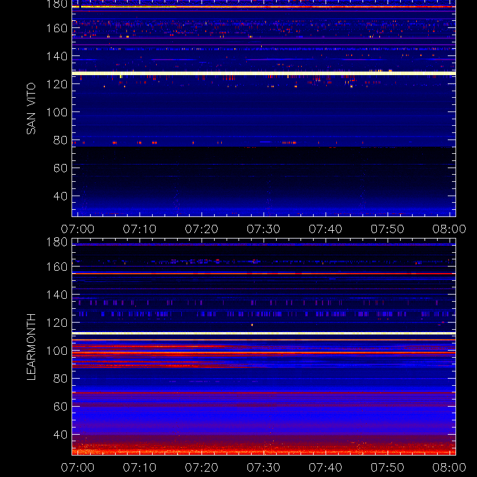Pick the 07:10 time label under Learmonth plot
Screen dimensions: 477x477
140,467
